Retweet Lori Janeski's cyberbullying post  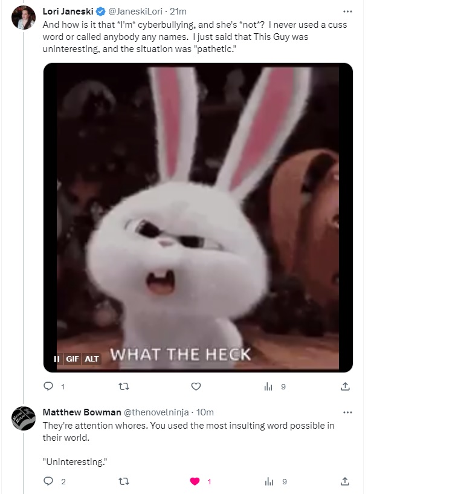[x=124, y=386]
